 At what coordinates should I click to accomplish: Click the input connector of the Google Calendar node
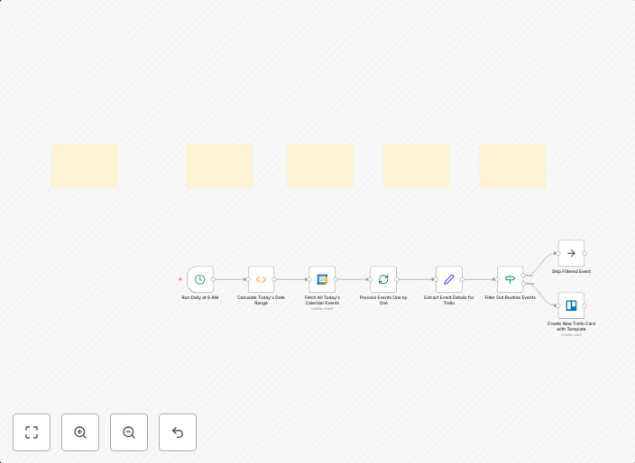(x=309, y=279)
